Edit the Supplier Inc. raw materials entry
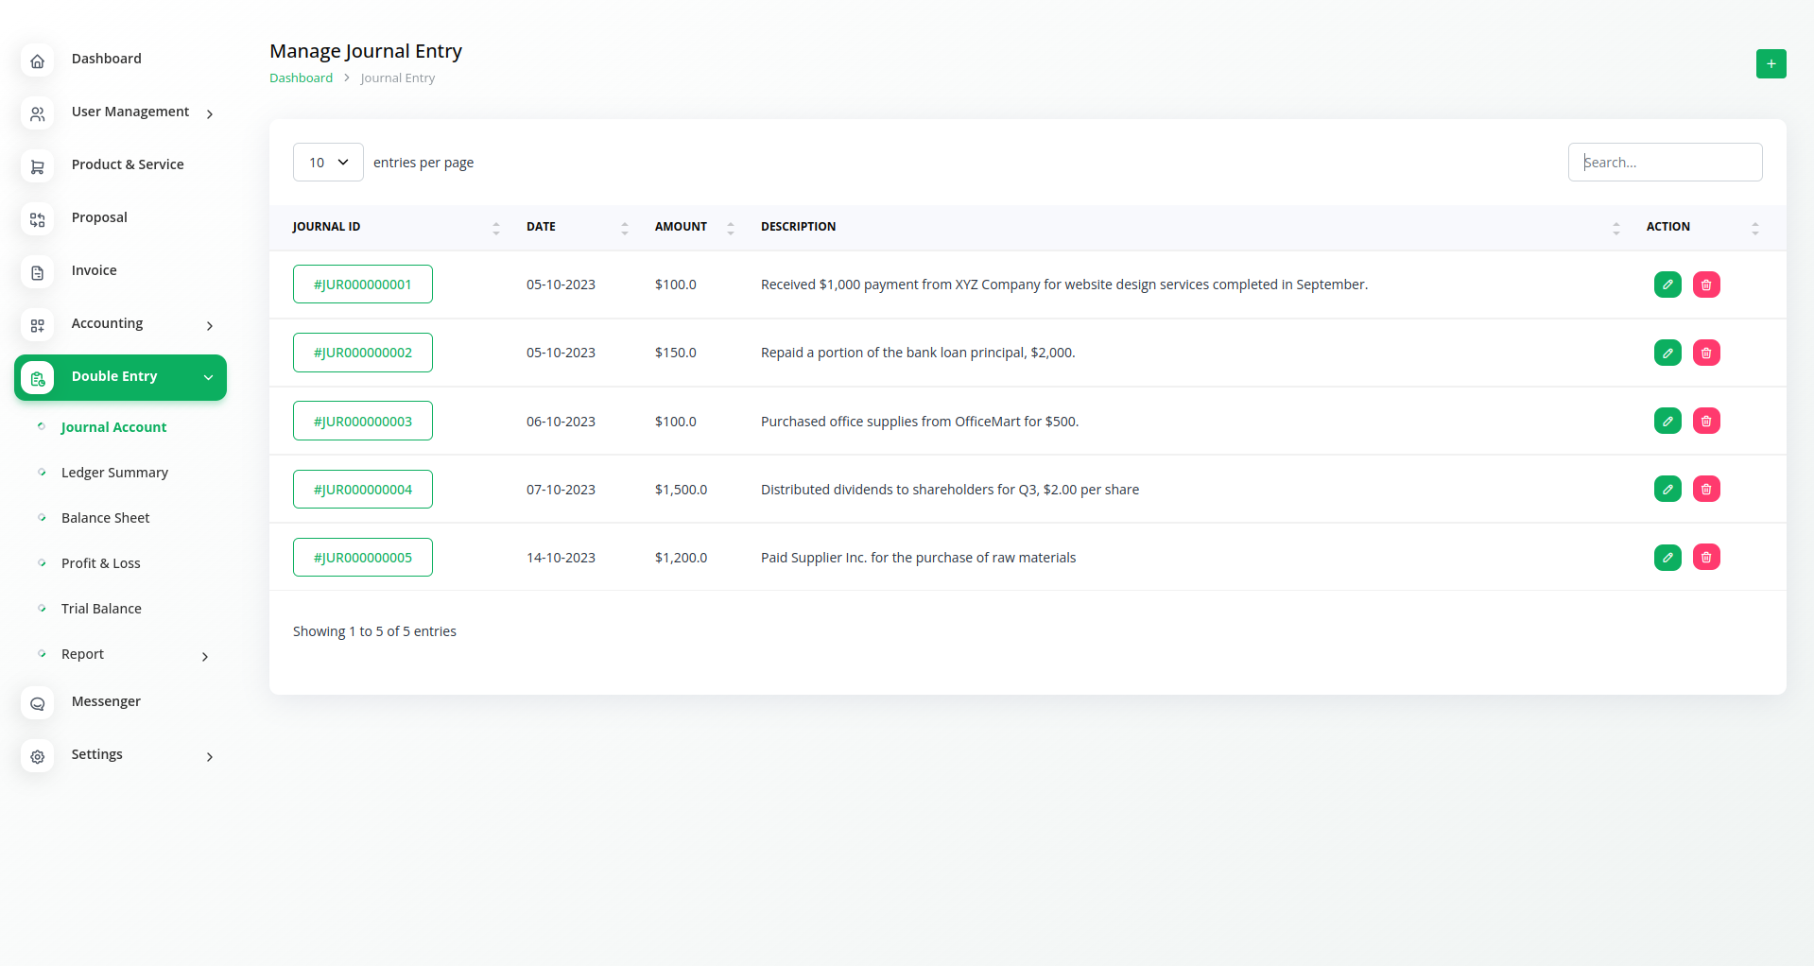 point(1667,557)
